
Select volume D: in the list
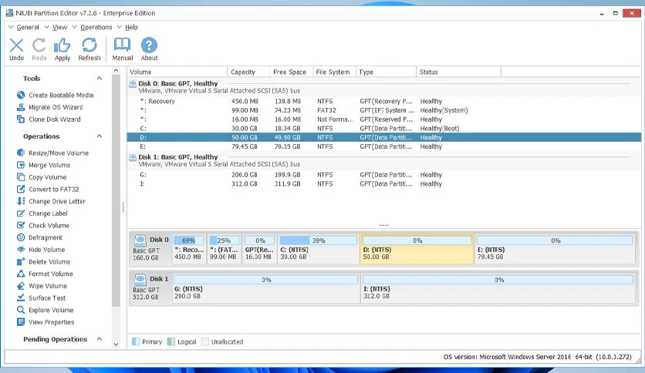[383, 137]
